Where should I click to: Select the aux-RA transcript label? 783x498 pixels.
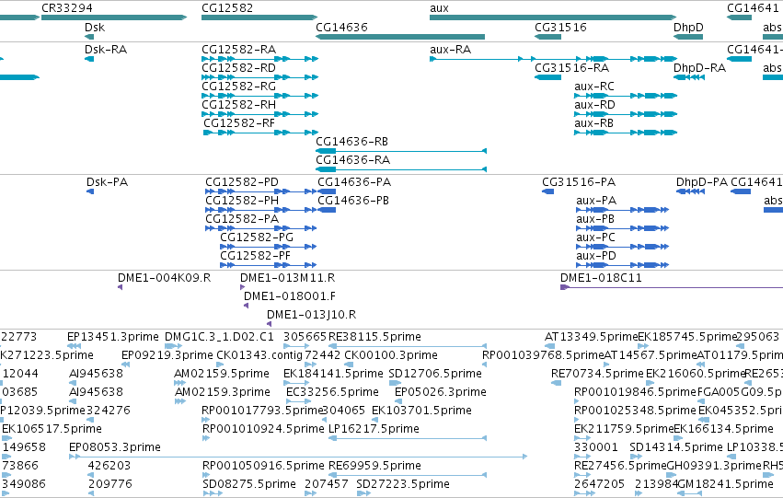451,50
